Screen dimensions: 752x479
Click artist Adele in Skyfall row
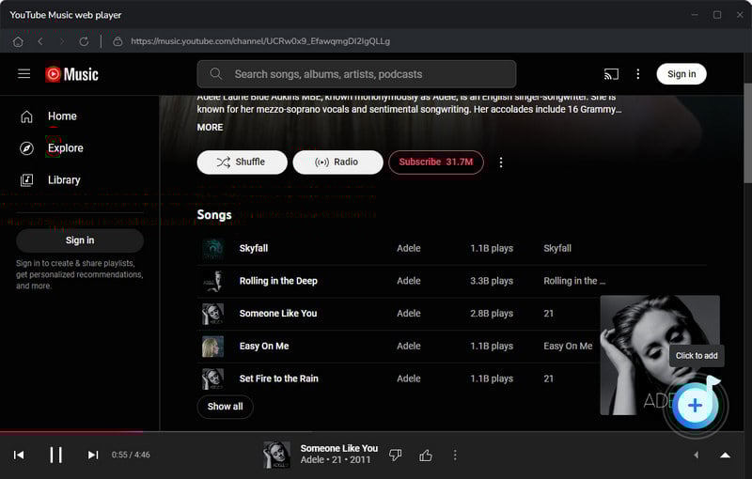409,249
